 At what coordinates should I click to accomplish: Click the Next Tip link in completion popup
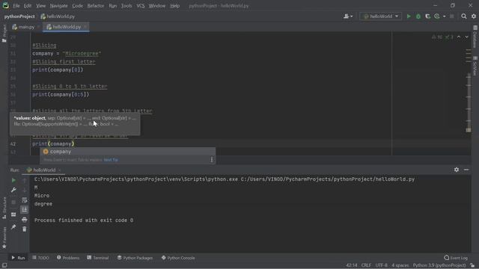[111, 160]
